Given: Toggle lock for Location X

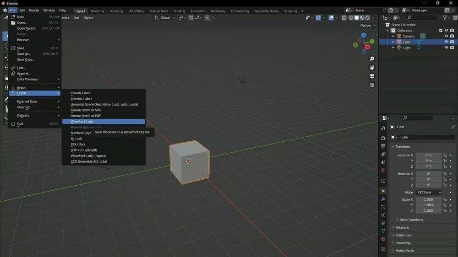Looking at the screenshot, I should click(445, 155).
